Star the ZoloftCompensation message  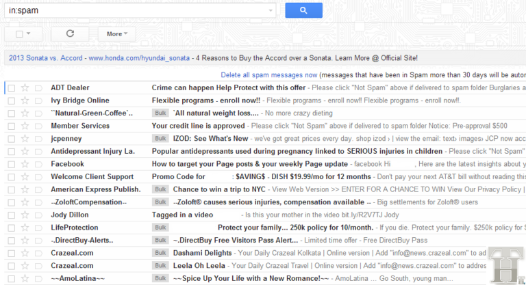click(x=25, y=202)
